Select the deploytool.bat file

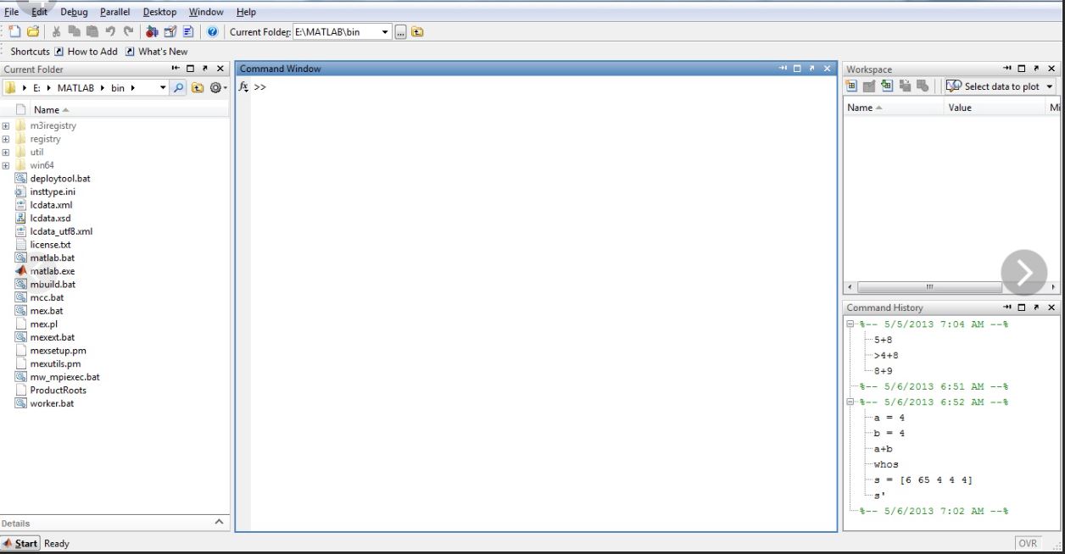[x=60, y=179]
